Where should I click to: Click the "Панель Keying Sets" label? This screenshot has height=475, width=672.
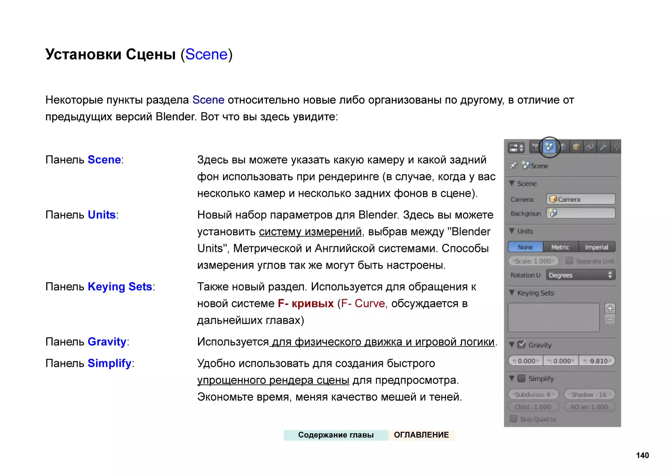pyautogui.click(x=100, y=287)
